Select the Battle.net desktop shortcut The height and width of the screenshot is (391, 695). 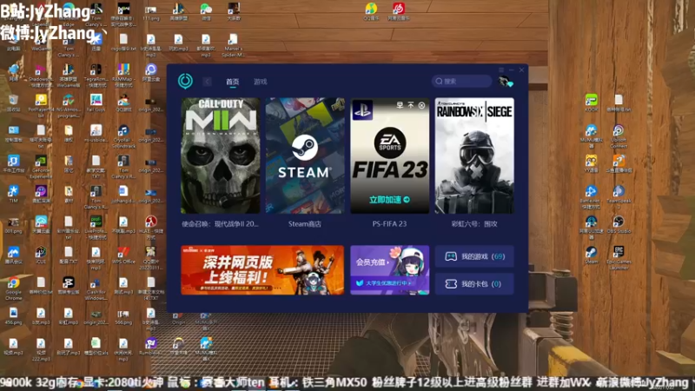(592, 196)
